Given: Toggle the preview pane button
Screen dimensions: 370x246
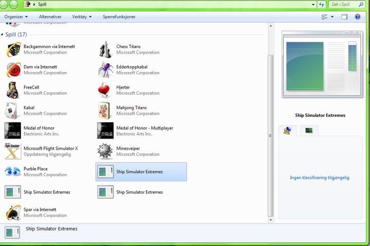Looking at the screenshot, I should point(345,17).
